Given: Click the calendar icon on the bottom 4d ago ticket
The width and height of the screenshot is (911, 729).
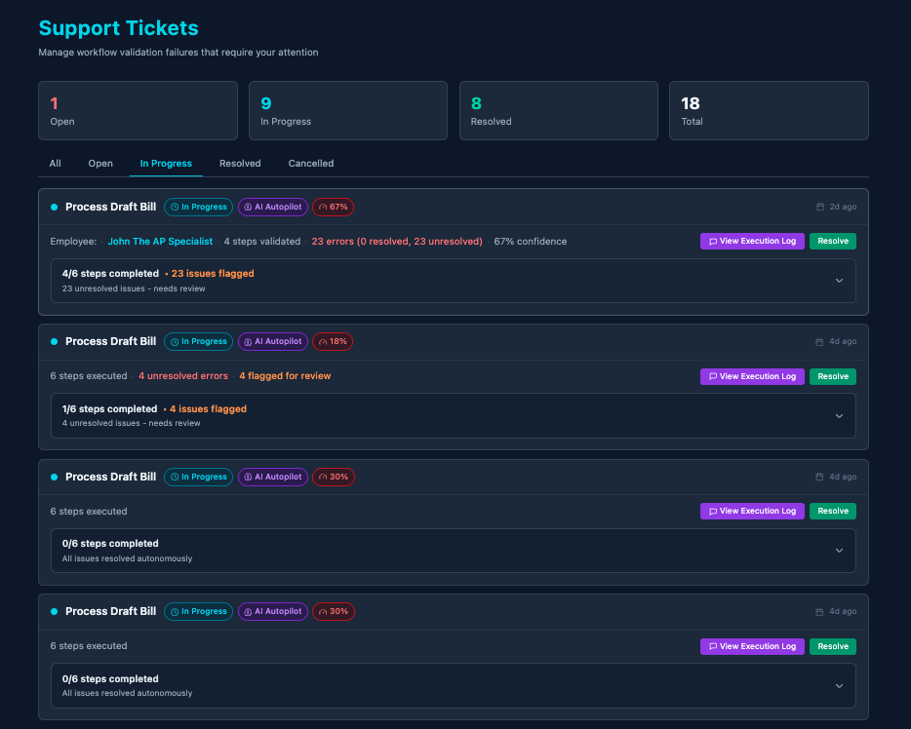Looking at the screenshot, I should pos(818,611).
